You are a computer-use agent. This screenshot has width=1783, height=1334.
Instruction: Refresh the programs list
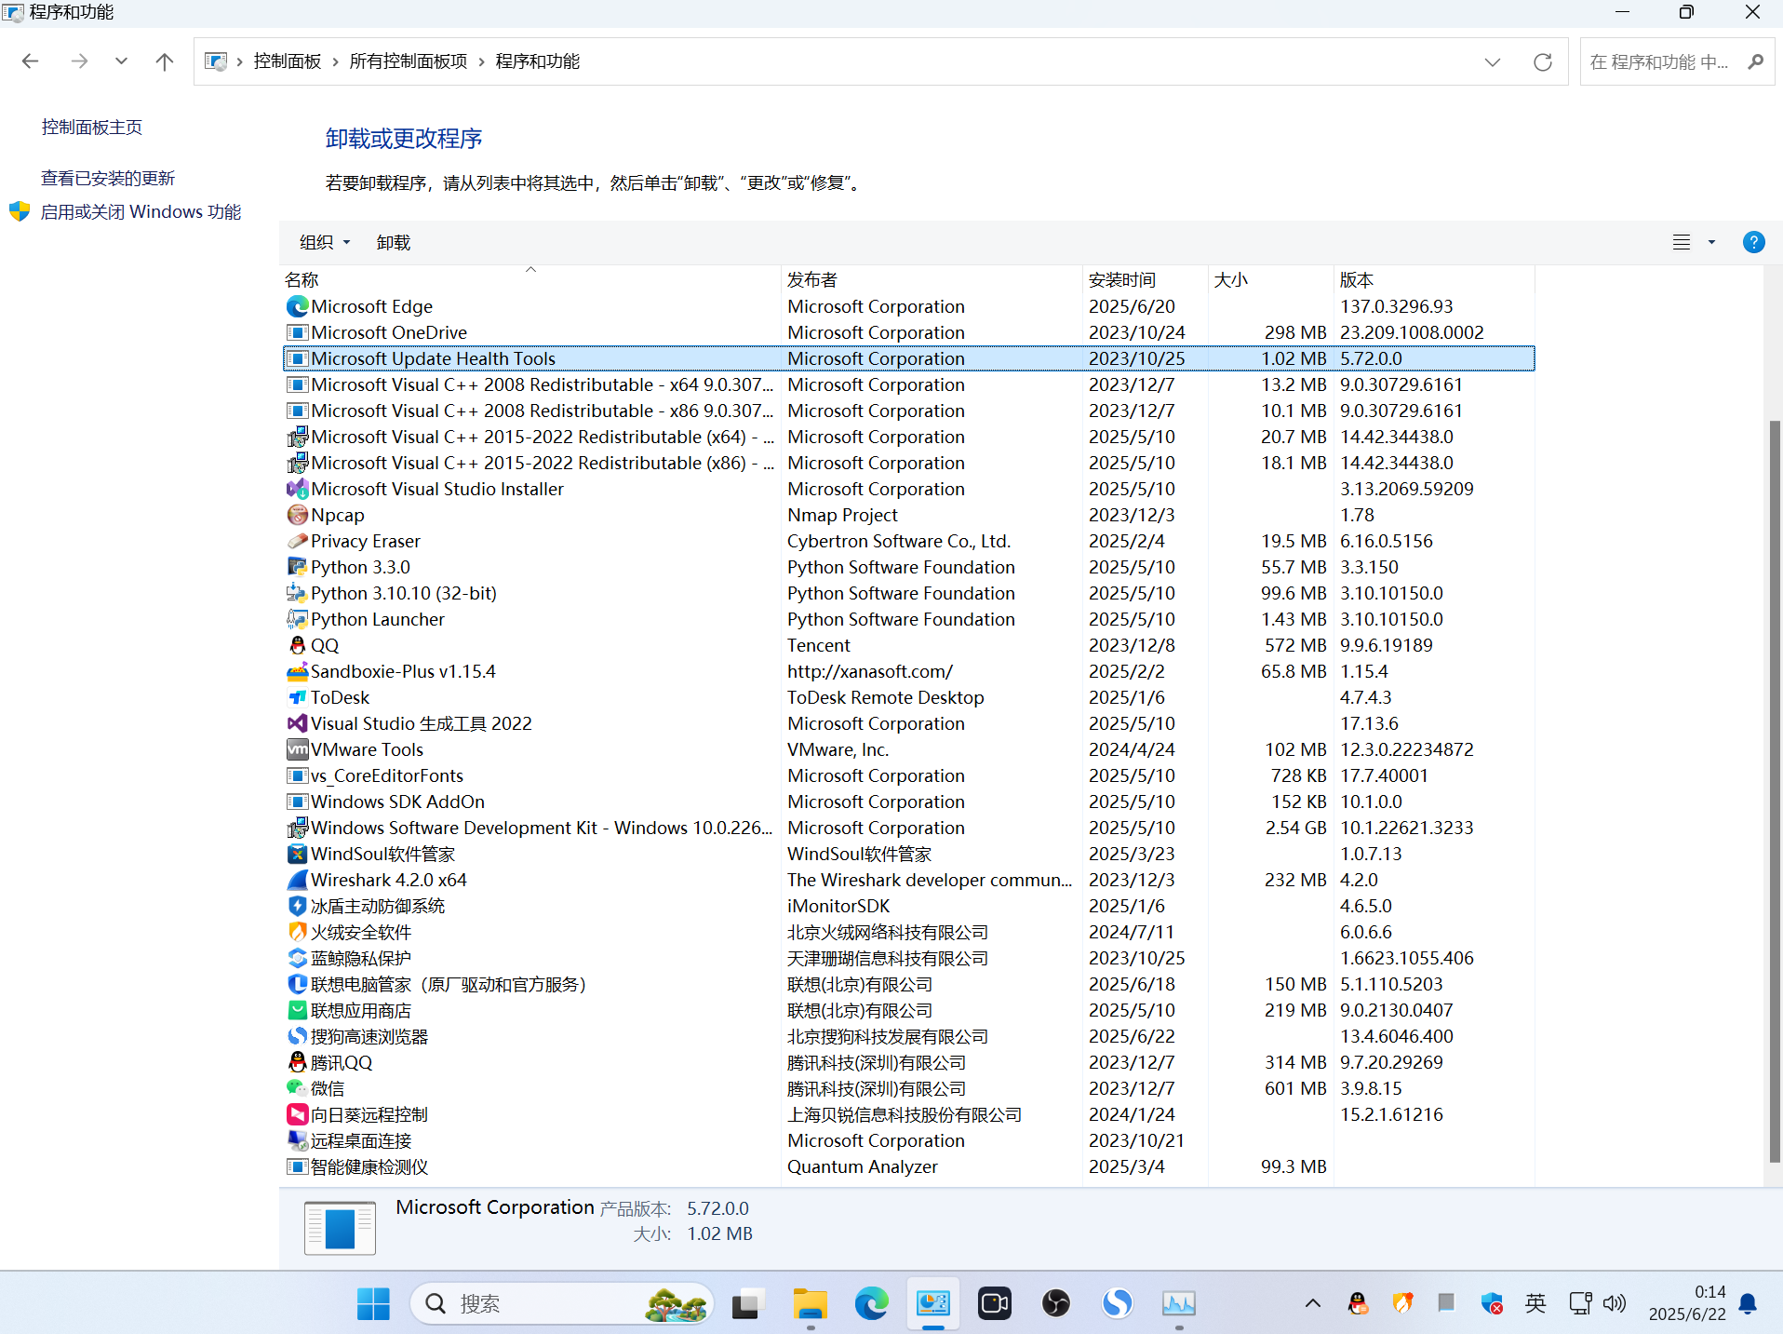pyautogui.click(x=1542, y=61)
